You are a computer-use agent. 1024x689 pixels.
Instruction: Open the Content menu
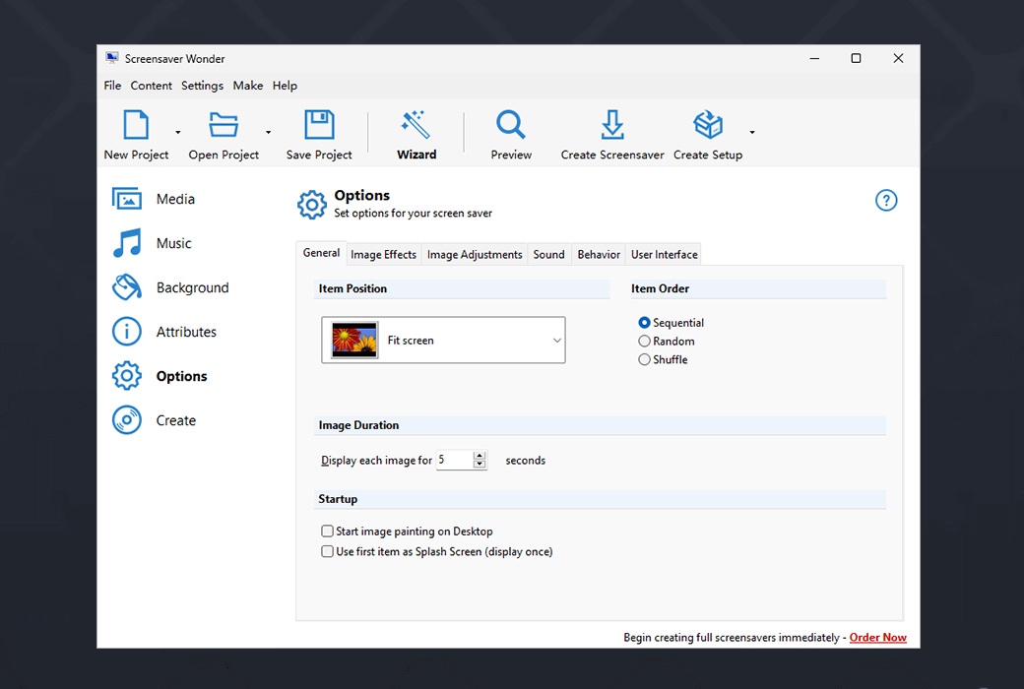coord(151,86)
